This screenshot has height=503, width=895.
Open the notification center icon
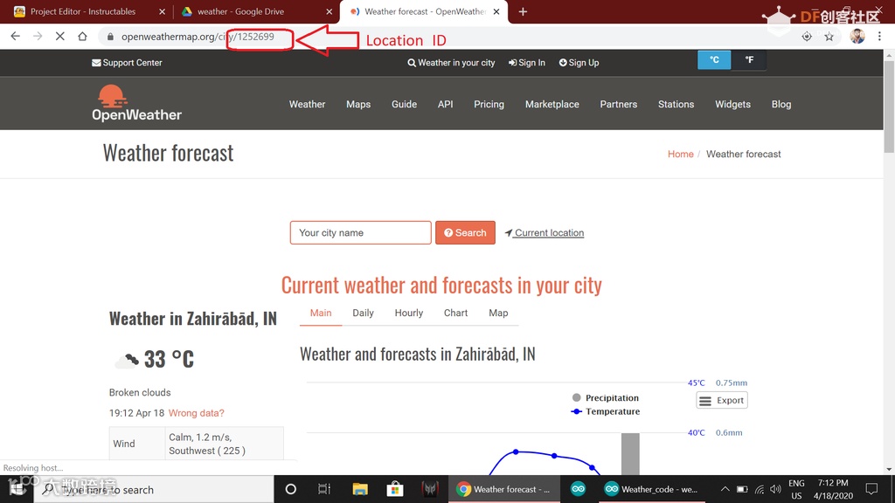point(871,489)
